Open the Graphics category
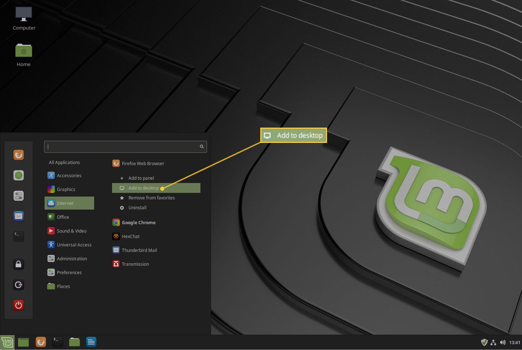The height and width of the screenshot is (350, 522). point(69,189)
